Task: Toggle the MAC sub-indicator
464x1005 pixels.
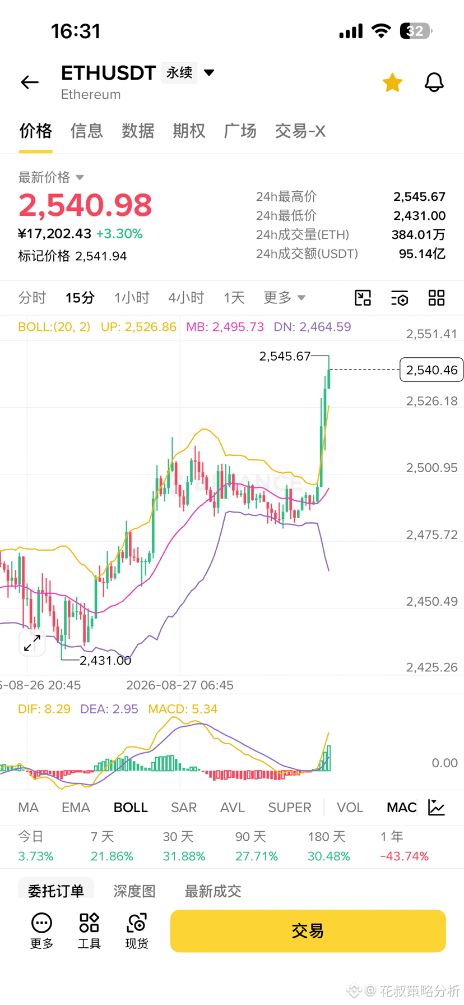Action: point(401,808)
